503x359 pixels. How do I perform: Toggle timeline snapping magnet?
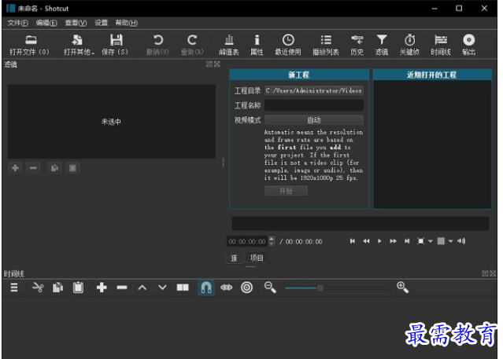(x=206, y=288)
